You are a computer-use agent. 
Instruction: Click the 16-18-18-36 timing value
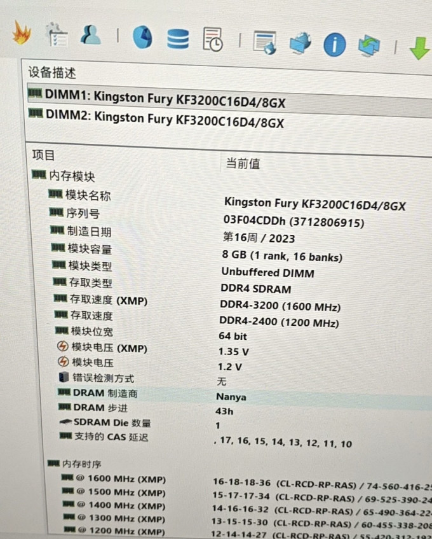click(241, 482)
